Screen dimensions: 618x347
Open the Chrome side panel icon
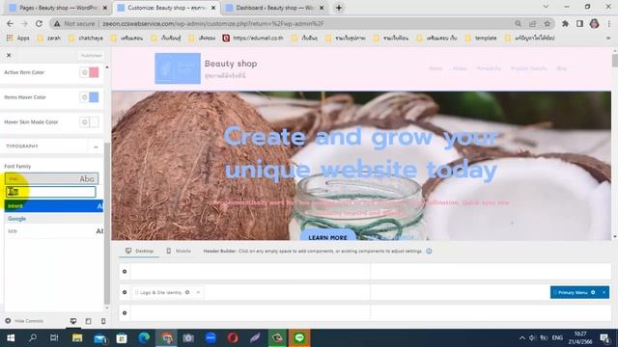click(x=579, y=23)
